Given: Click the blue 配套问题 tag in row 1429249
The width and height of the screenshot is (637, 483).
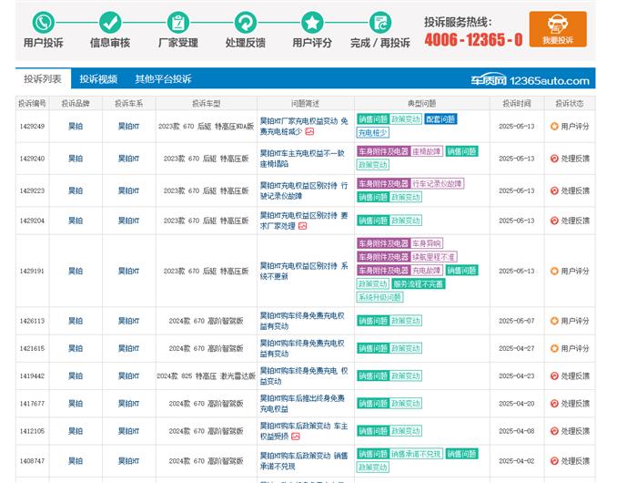Looking at the screenshot, I should click(x=440, y=118).
